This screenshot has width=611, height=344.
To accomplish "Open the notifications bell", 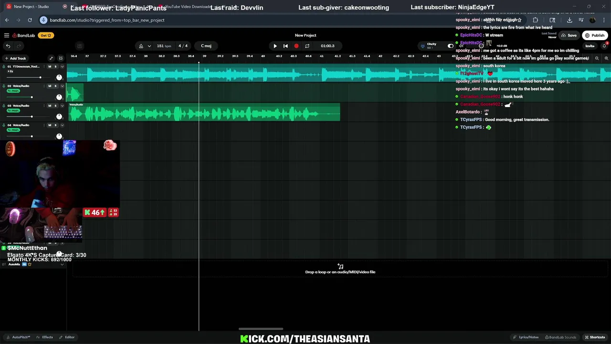I will point(604,46).
